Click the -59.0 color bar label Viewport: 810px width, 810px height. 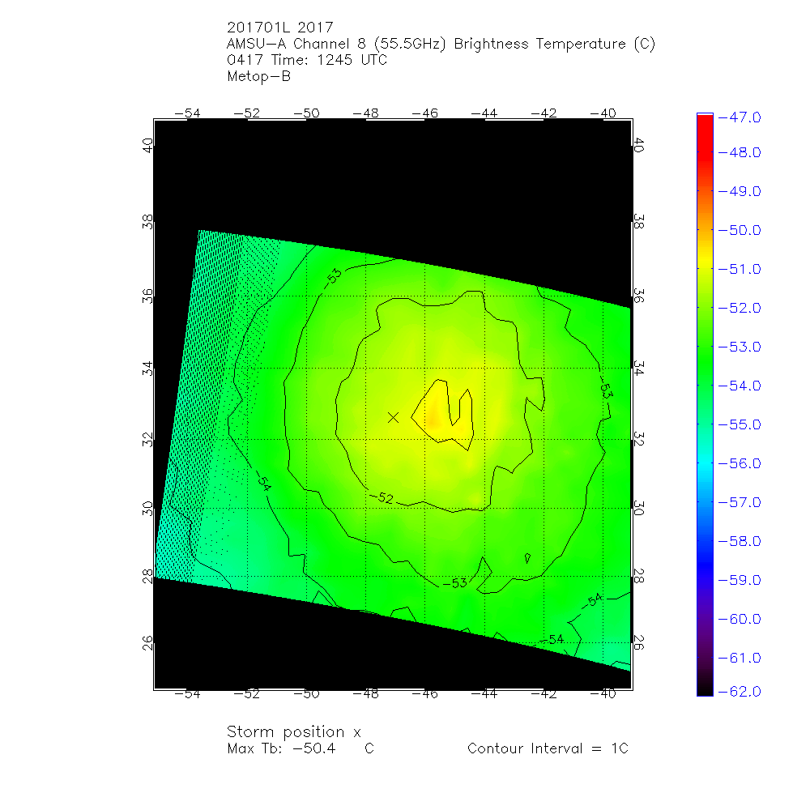(740, 580)
